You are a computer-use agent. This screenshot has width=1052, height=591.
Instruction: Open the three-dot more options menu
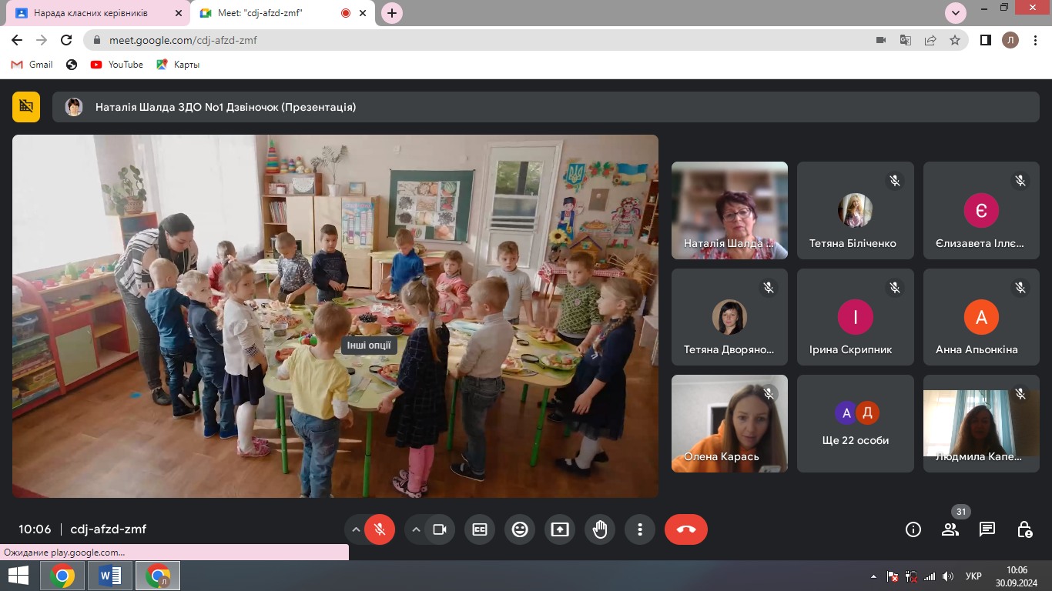click(x=640, y=529)
